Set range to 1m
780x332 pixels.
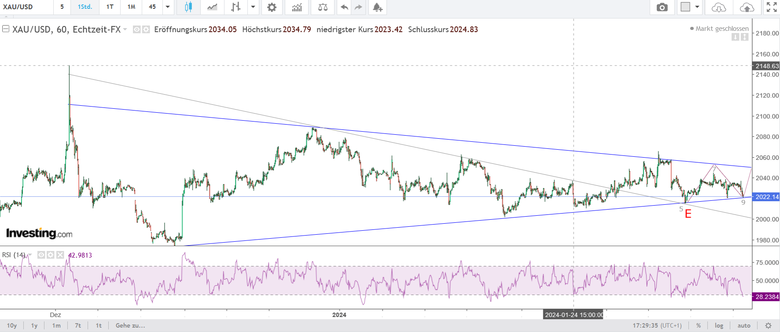coord(56,326)
